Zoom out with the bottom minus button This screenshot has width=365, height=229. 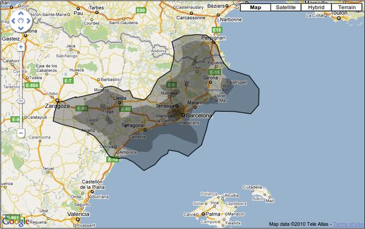(21, 133)
